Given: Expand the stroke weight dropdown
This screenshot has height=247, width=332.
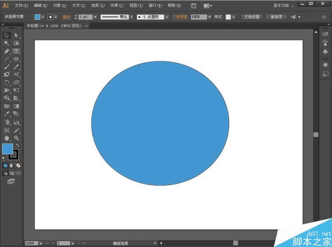Looking at the screenshot, I should (95, 17).
